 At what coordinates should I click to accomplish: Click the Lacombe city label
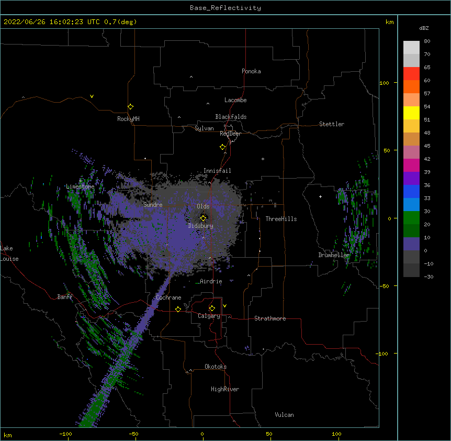click(x=235, y=100)
